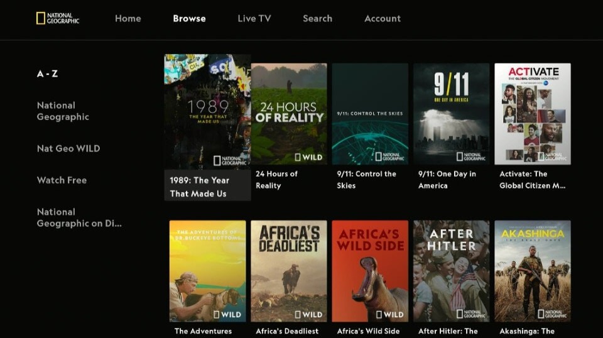Click the '24 Hours of Reality' title text
This screenshot has height=338, width=603.
click(276, 180)
